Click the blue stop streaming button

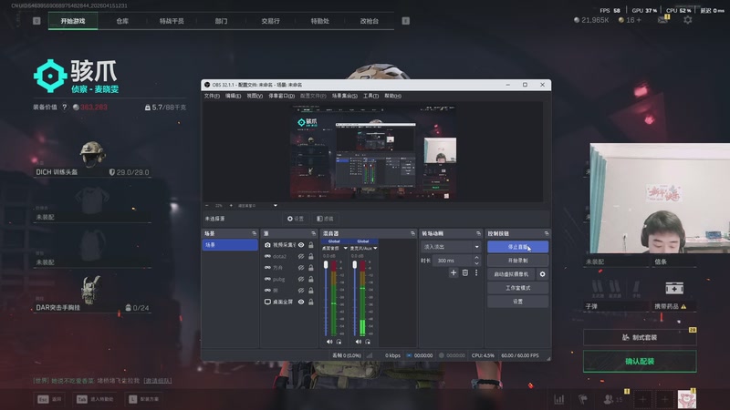click(517, 247)
